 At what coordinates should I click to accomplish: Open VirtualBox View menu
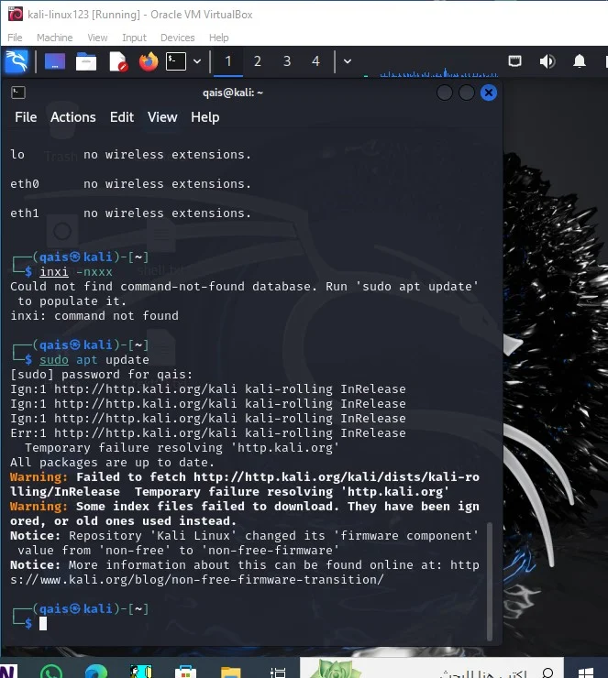97,38
